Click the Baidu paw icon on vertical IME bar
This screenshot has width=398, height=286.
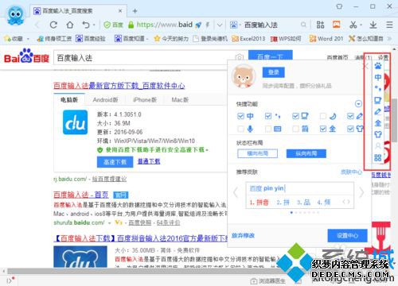[x=378, y=66]
